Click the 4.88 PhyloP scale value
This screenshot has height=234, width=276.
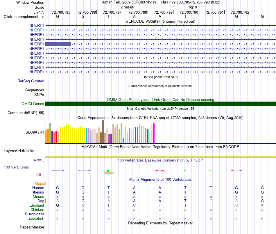(37, 160)
